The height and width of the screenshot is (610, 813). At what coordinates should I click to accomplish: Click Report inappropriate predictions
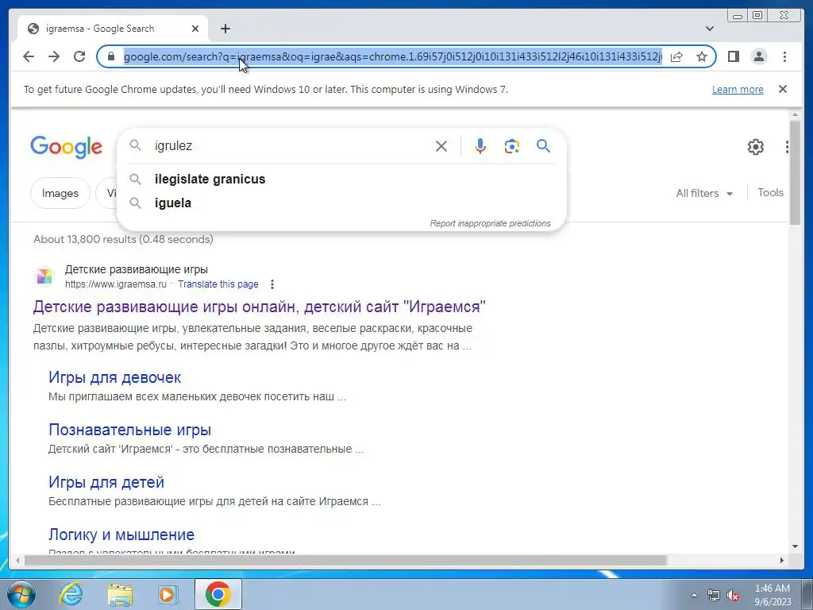pyautogui.click(x=490, y=223)
